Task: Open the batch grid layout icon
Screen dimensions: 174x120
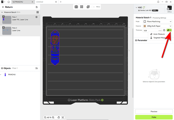Action: pos(38,12)
